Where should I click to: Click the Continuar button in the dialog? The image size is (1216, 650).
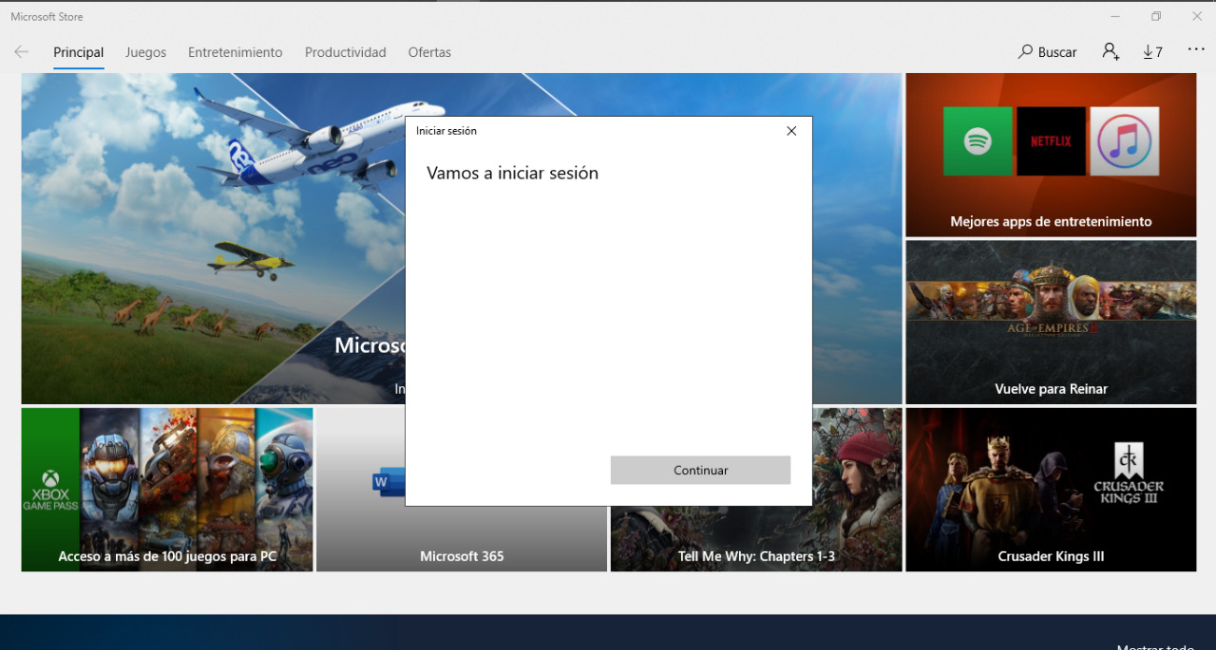[700, 470]
